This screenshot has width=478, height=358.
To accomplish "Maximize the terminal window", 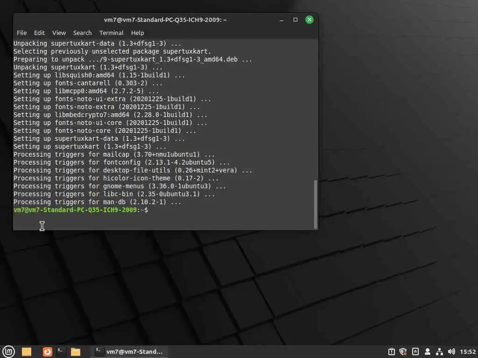I will pyautogui.click(x=295, y=20).
